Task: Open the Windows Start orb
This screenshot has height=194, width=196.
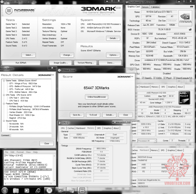Action: tap(5, 190)
